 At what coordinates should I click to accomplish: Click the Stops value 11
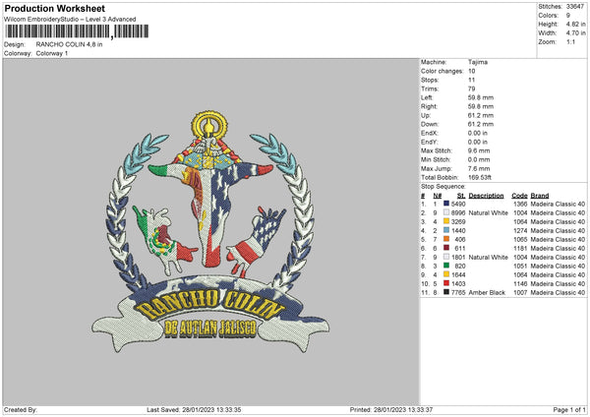[x=471, y=80]
